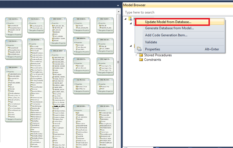Collapse the CRM_SUGEI_H entity via header chevron
Viewport: 233px width, 148px height.
[x=88, y=19]
